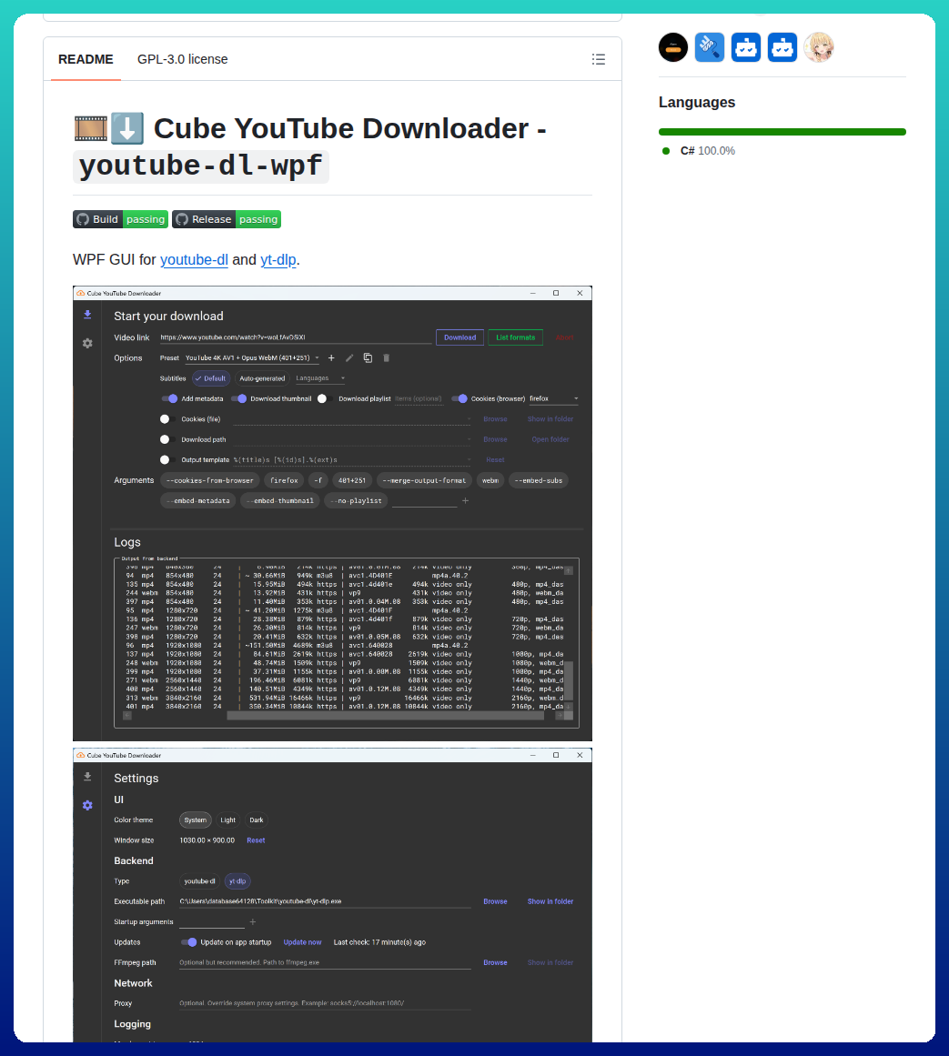Click the green Languages bar

point(782,132)
